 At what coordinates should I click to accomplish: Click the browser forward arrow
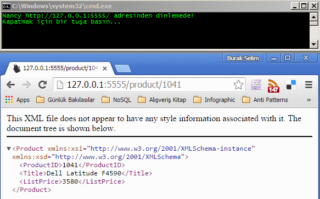pyautogui.click(x=26, y=84)
